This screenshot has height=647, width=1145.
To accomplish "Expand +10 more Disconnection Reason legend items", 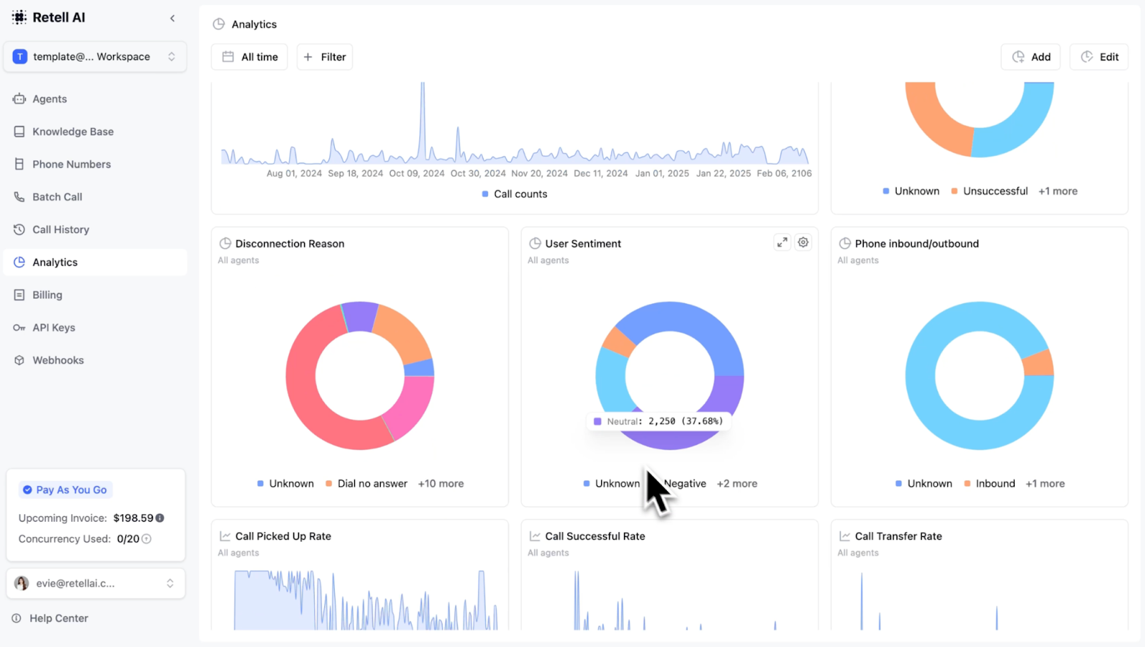I will coord(441,484).
